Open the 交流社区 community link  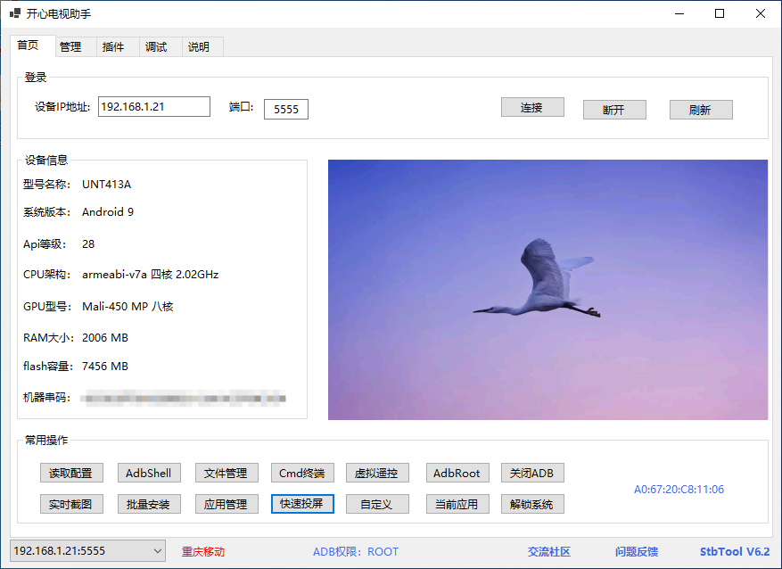[x=548, y=552]
